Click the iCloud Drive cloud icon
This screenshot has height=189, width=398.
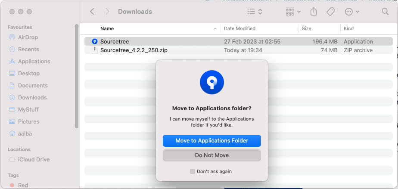click(x=12, y=160)
